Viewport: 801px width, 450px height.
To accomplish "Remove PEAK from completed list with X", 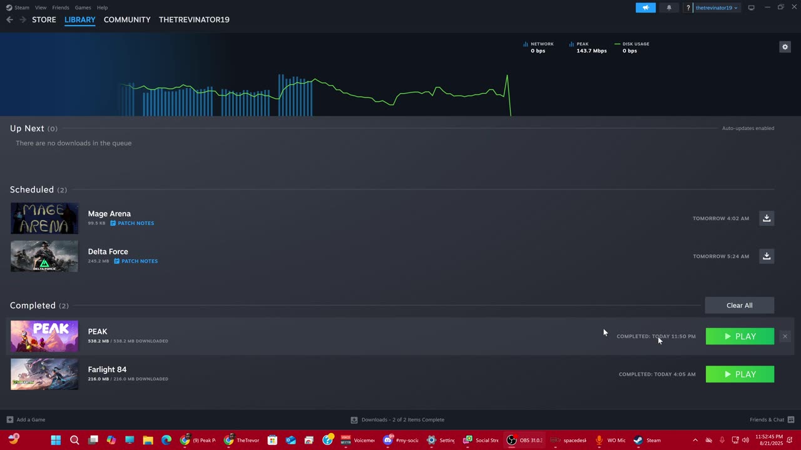I will point(785,336).
